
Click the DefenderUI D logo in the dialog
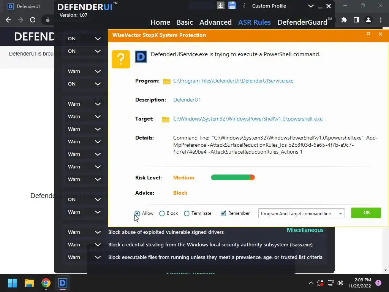pos(141,57)
